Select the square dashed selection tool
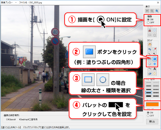This screenshot has width=161, height=130. click(155, 35)
